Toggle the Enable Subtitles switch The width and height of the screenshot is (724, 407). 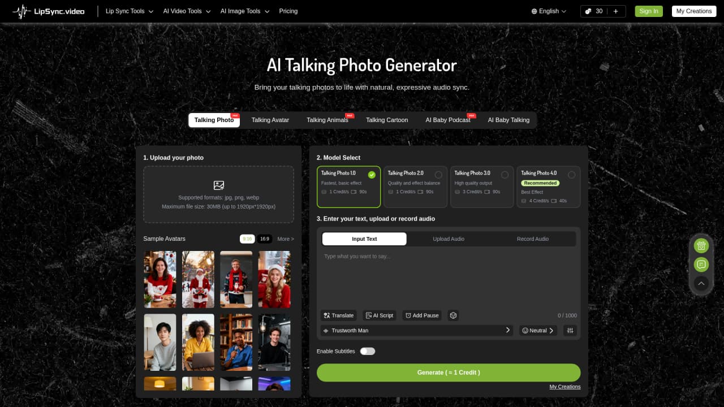(368, 351)
